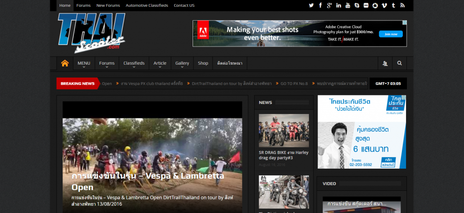
Task: Click the Skype icon
Action: 357,5
